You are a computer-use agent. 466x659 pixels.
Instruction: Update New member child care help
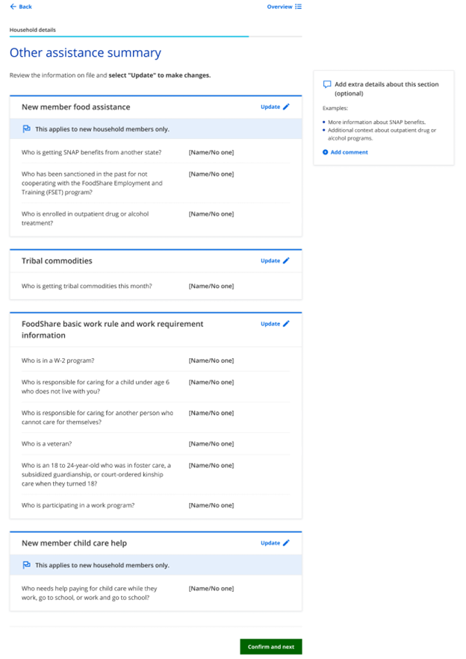coord(270,543)
